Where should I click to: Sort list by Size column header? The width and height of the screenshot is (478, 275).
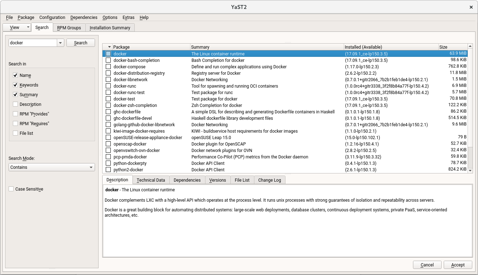point(453,47)
